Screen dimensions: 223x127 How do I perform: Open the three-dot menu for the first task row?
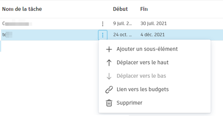(x=102, y=24)
